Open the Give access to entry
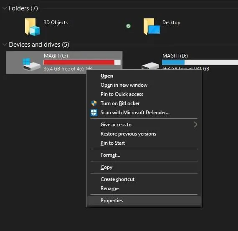Image resolution: width=238 pixels, height=231 pixels. (x=144, y=125)
